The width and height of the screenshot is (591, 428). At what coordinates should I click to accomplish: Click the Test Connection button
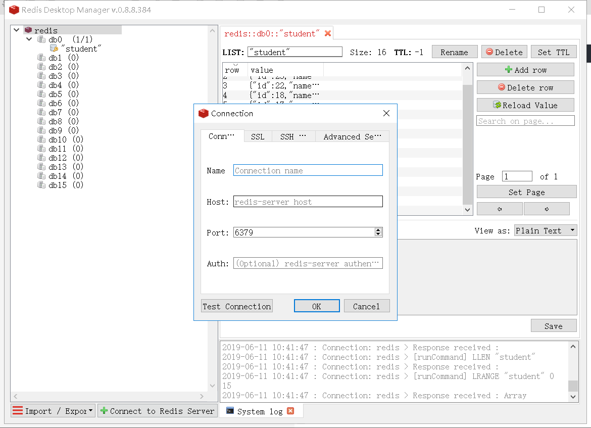click(x=237, y=306)
